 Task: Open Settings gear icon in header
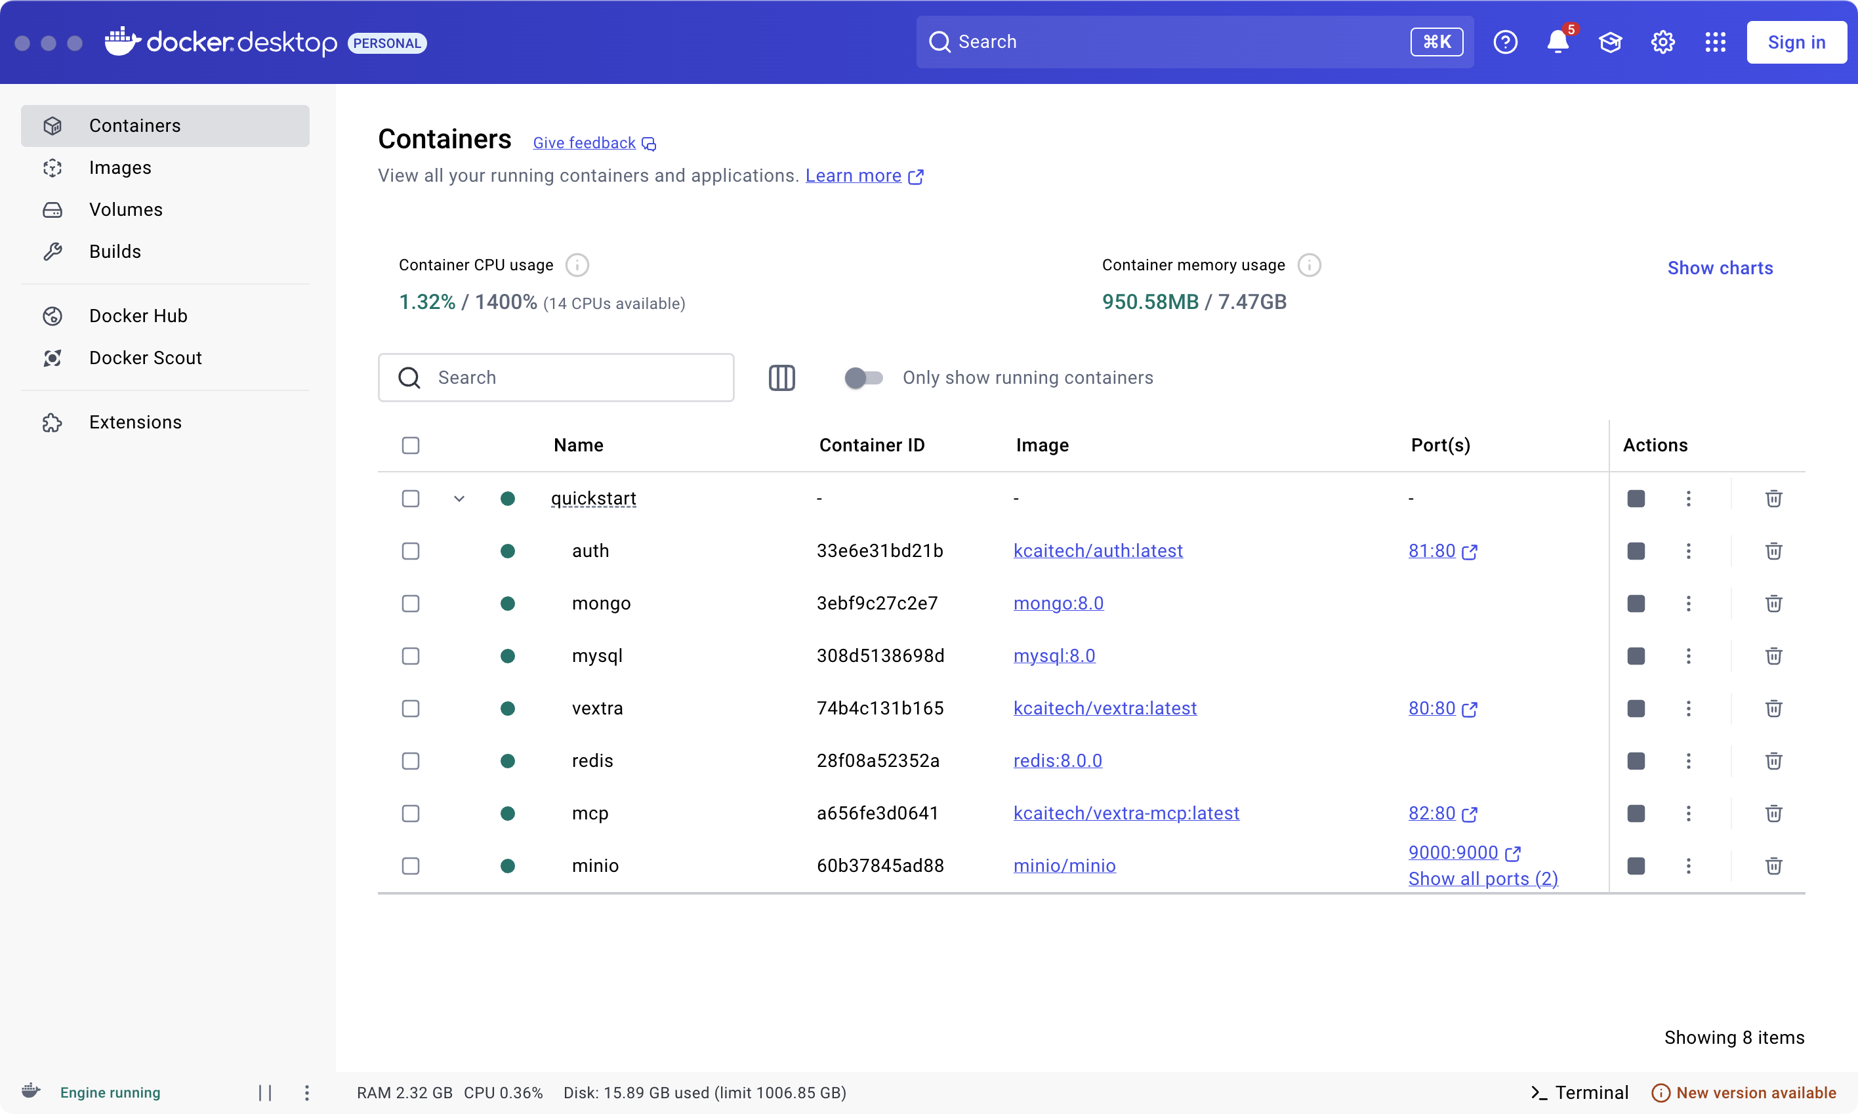[x=1662, y=42]
